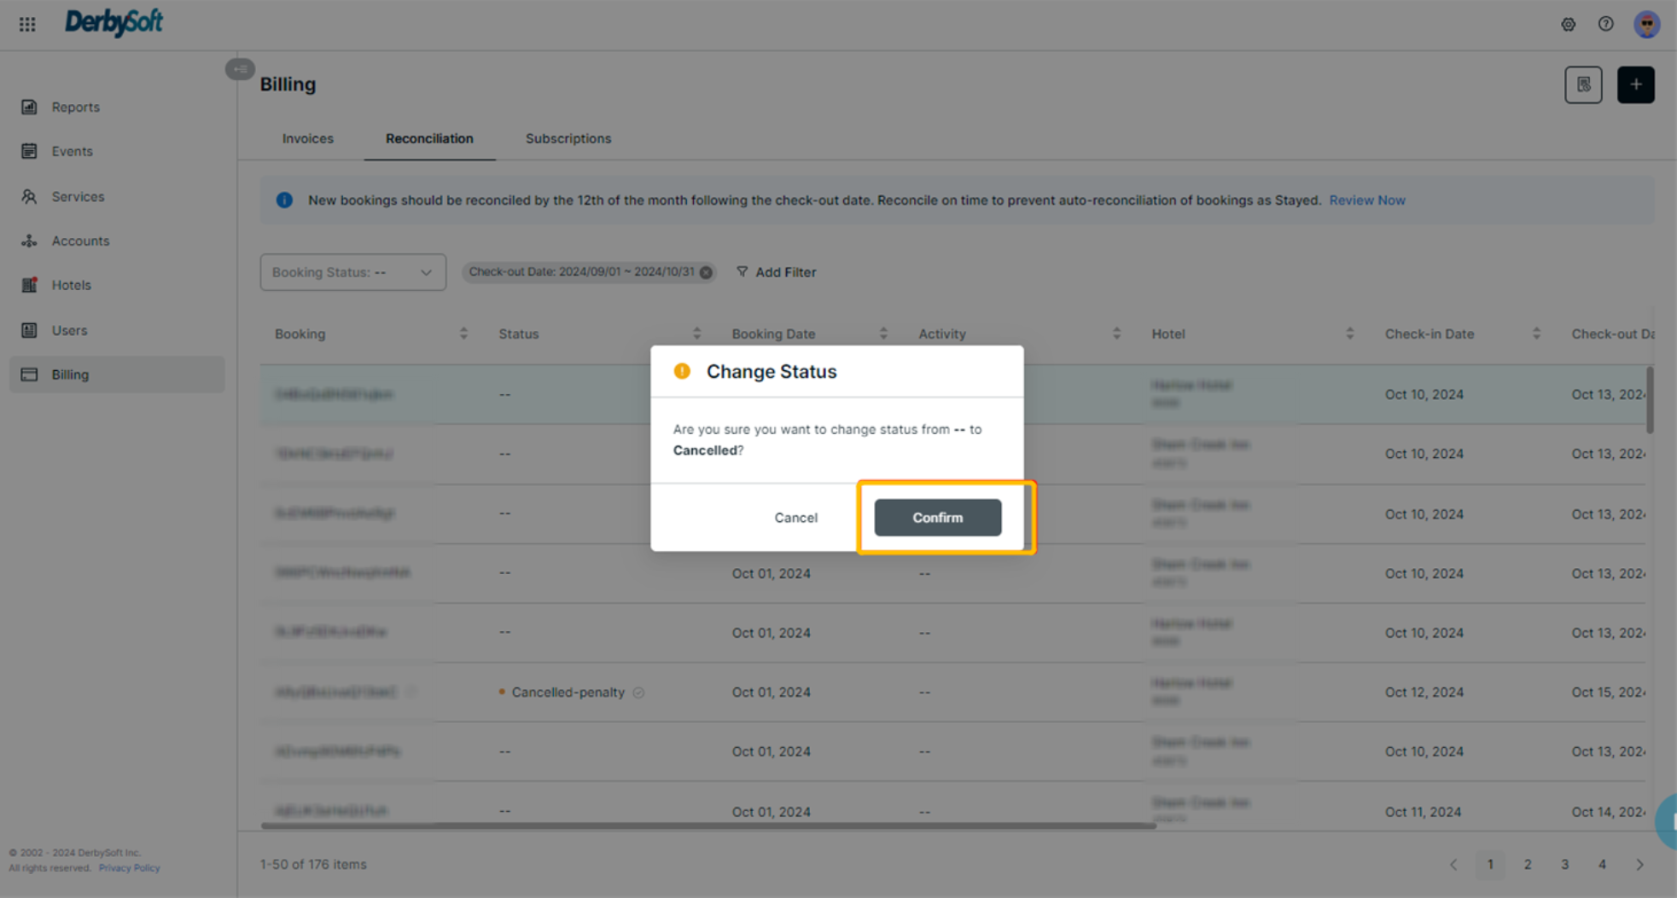
Task: Confirm the status change
Action: coord(937,518)
